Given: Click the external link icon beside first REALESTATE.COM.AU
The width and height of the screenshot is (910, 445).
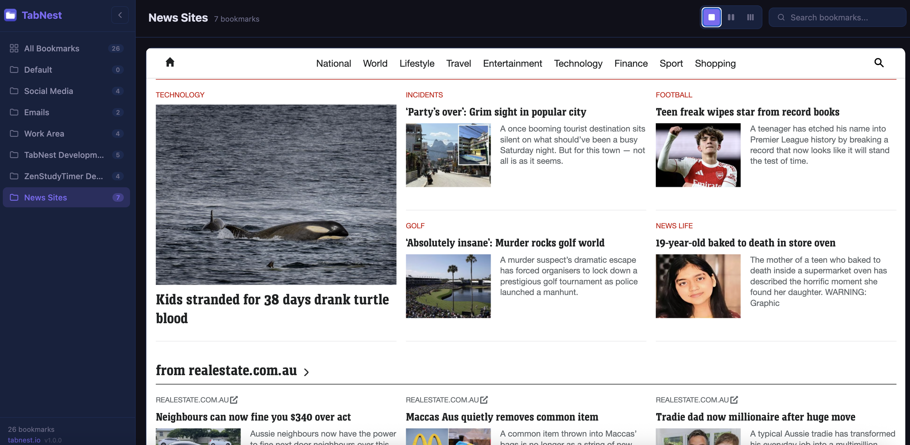Looking at the screenshot, I should pos(234,400).
